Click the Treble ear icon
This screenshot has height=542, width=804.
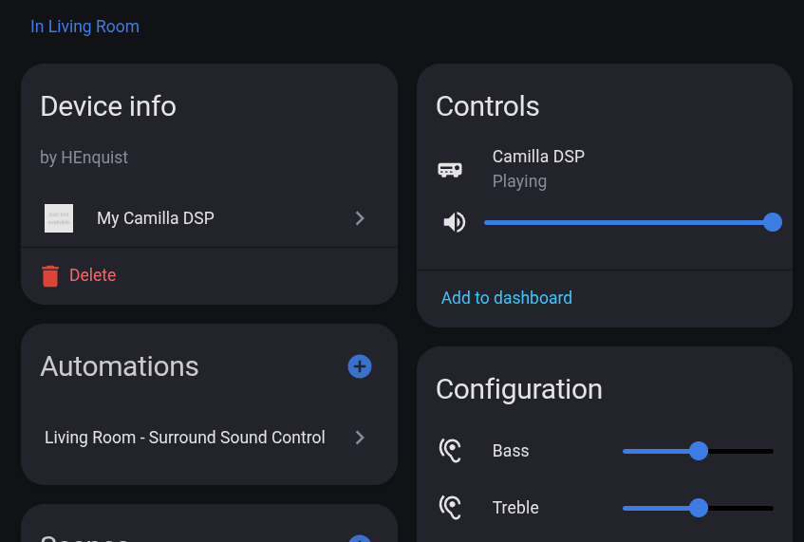click(450, 508)
